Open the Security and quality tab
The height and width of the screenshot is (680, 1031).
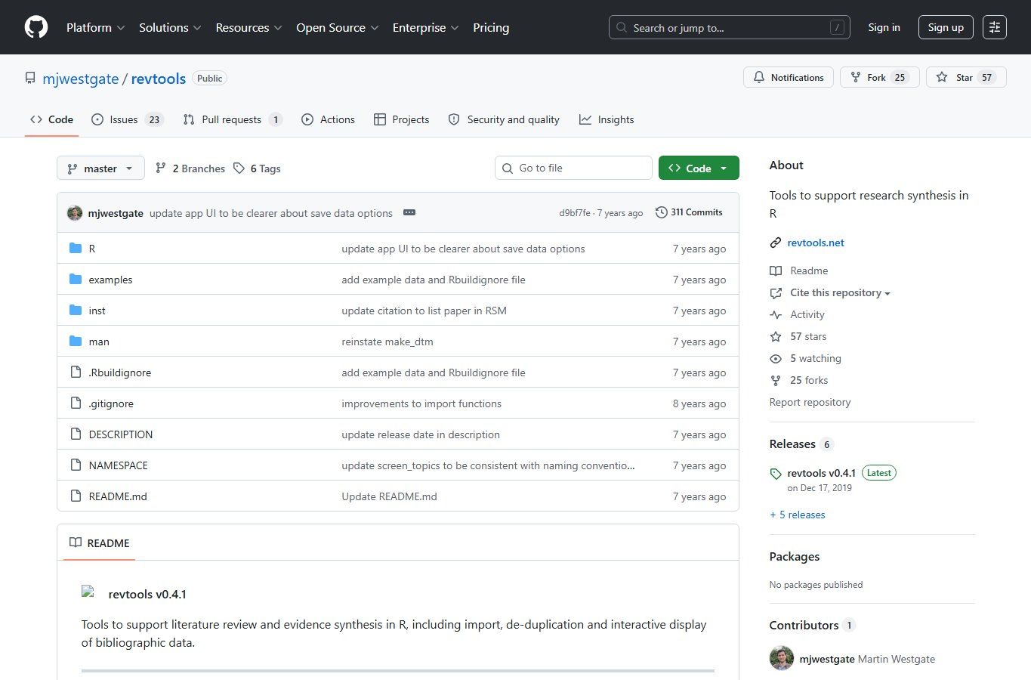pyautogui.click(x=504, y=119)
